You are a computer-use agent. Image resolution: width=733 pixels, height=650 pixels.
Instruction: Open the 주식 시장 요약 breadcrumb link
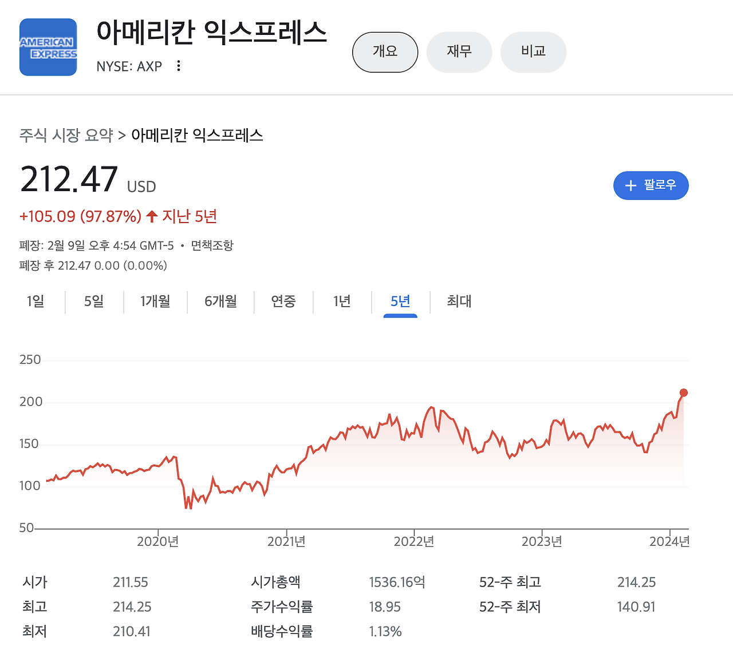[65, 136]
